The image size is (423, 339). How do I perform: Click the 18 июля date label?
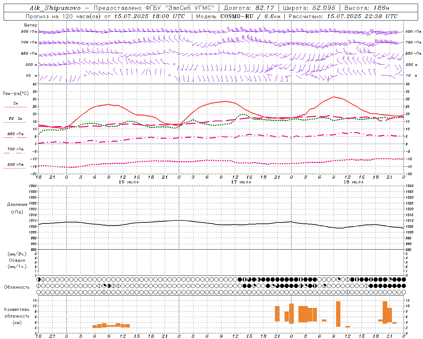coord(353,182)
